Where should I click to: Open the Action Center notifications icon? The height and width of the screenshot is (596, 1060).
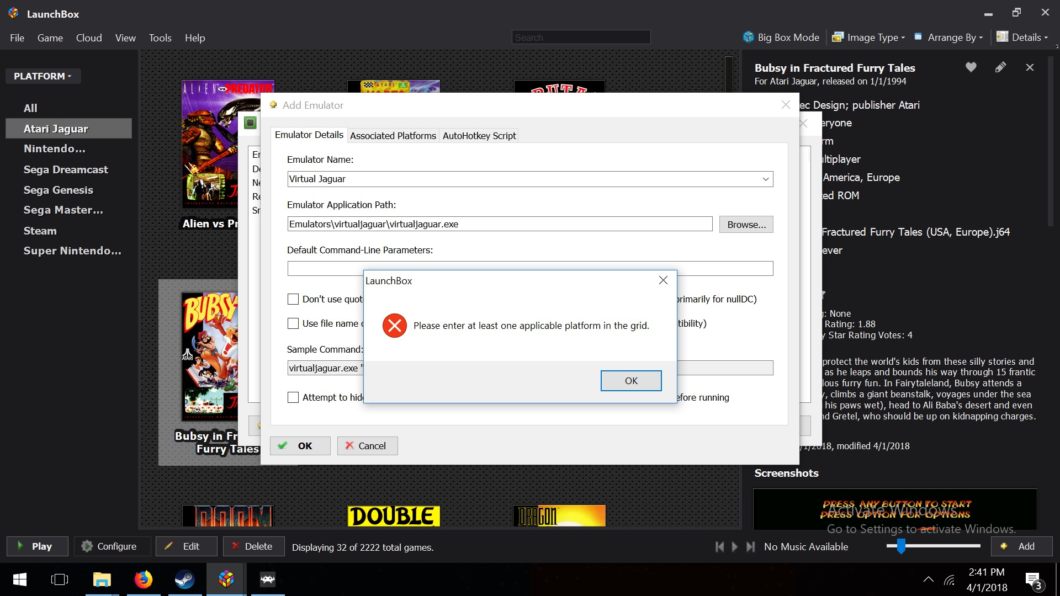click(1033, 581)
